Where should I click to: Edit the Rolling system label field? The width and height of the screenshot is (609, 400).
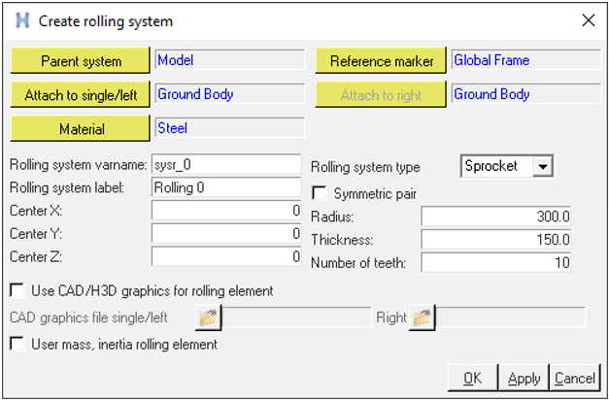[x=226, y=187]
